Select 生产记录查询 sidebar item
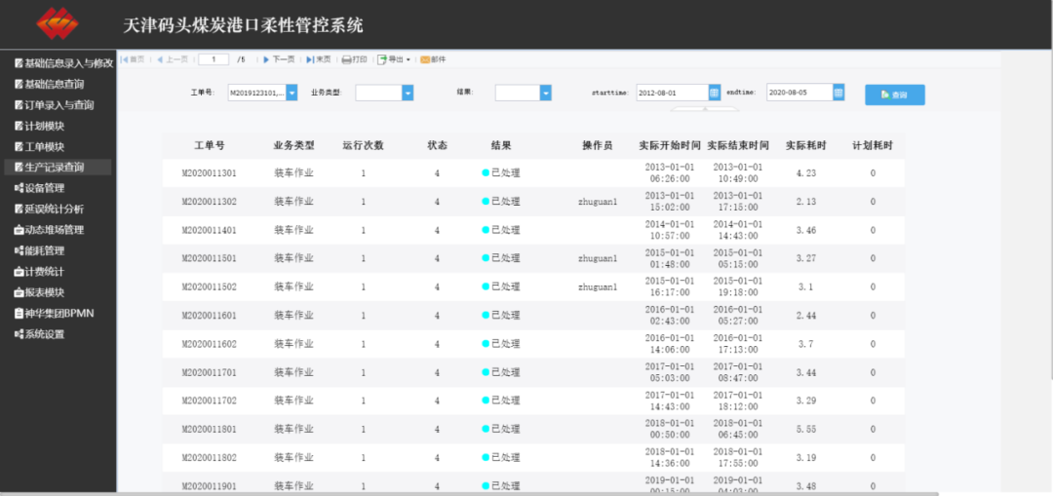1053x496 pixels. (x=58, y=168)
